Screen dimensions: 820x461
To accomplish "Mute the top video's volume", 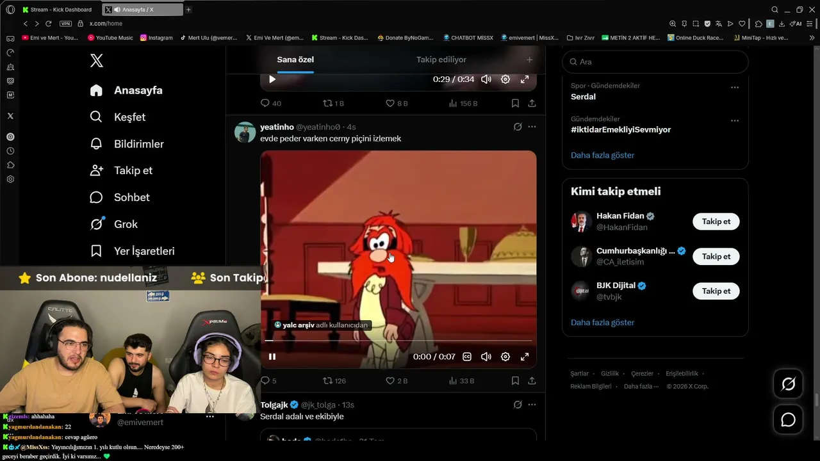I will pyautogui.click(x=486, y=79).
